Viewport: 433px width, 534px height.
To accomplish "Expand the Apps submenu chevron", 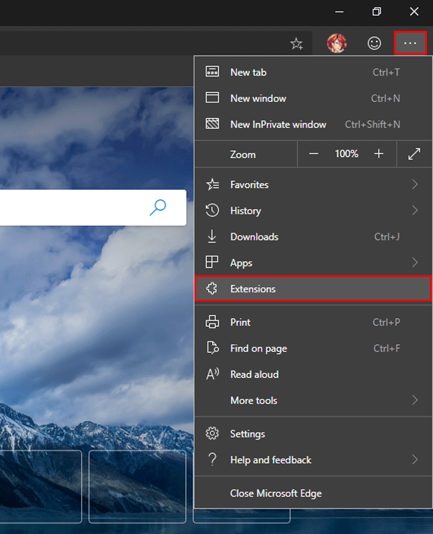I will pos(415,262).
